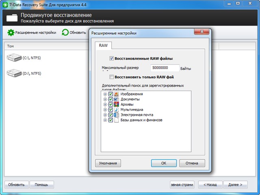260x195 pixels.
Task: Click the Документы file type icon
Action: pos(116,99)
